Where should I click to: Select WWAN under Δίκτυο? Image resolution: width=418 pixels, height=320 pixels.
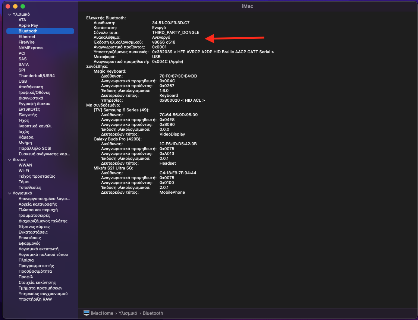point(25,165)
